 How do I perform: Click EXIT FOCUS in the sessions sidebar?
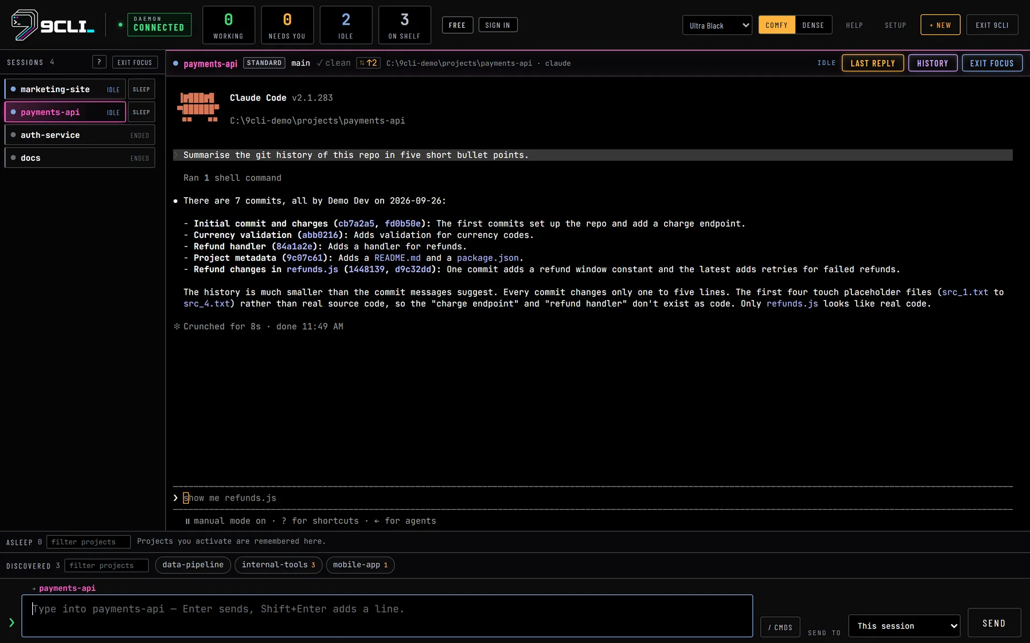click(135, 62)
